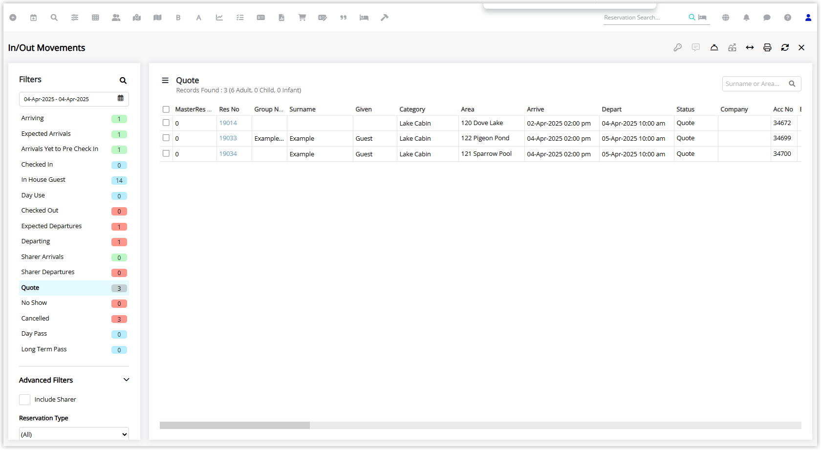Collapse the Advanced Filters section

127,380
